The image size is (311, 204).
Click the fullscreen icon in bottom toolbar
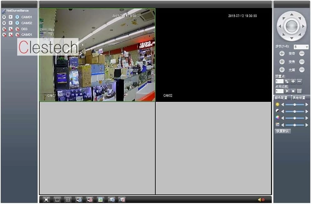(46, 199)
